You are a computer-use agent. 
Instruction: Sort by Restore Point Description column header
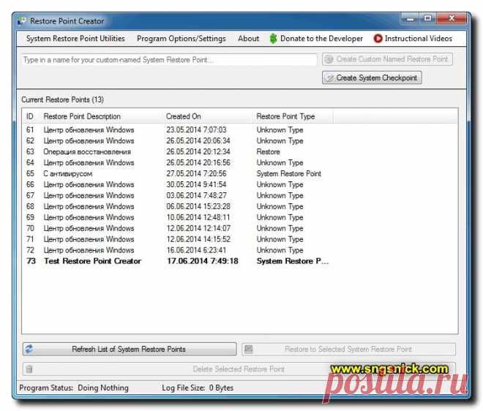(102, 116)
